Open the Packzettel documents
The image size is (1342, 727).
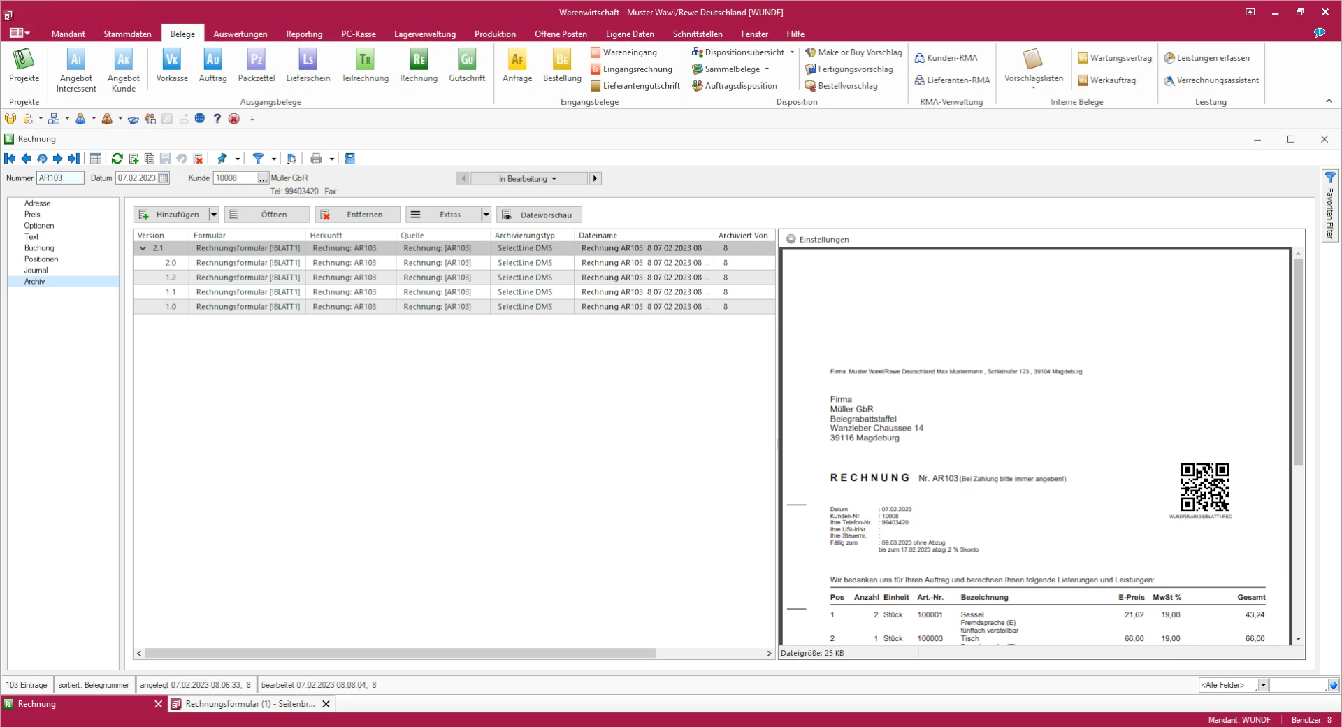257,66
